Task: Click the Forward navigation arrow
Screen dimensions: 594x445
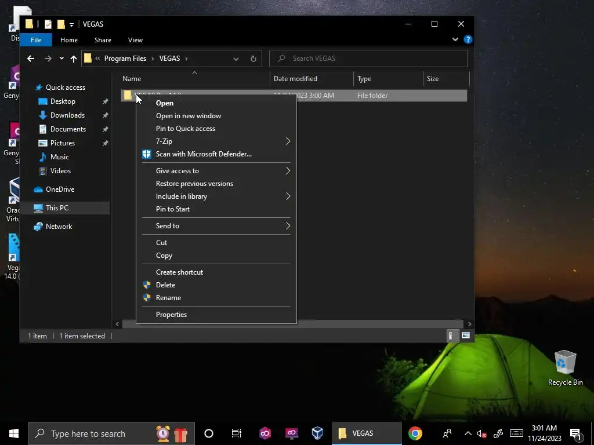Action: tap(48, 59)
